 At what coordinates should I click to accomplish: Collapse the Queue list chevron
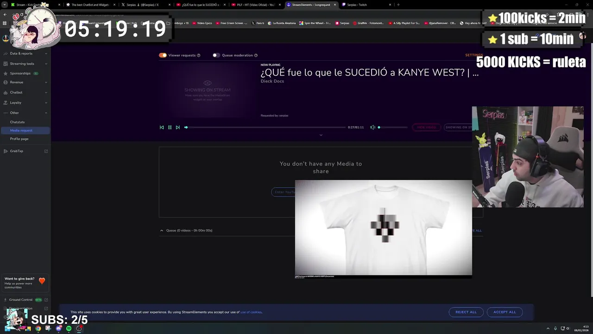click(x=162, y=230)
